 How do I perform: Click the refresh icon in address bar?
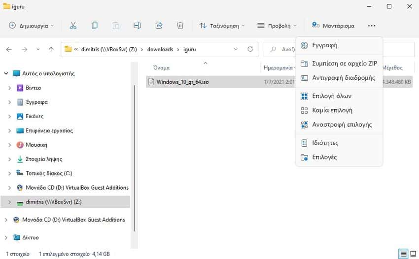click(250, 49)
